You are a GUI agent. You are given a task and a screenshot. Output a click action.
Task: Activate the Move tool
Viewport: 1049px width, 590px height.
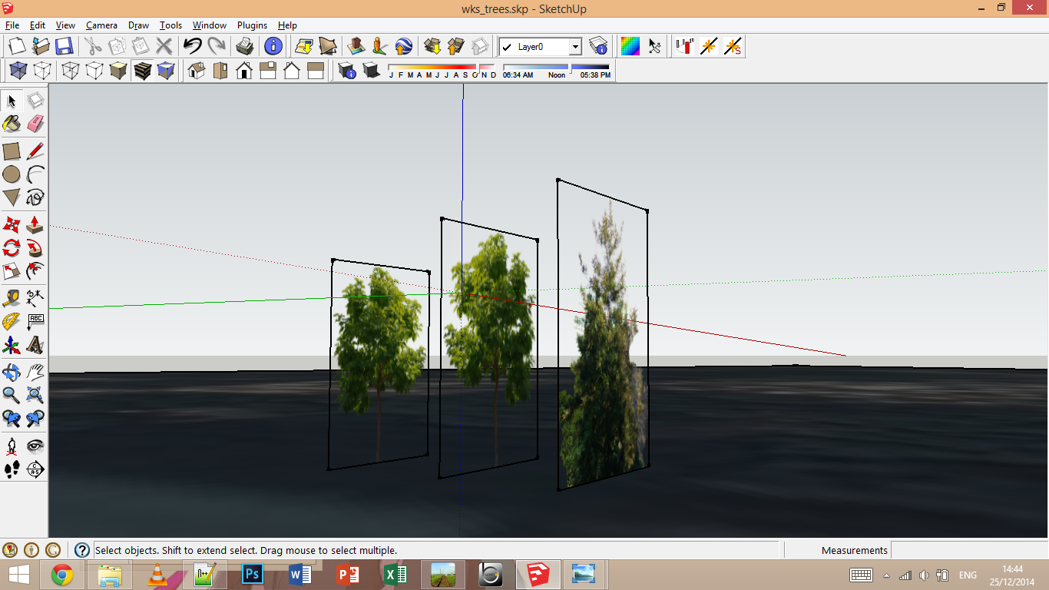(12, 225)
